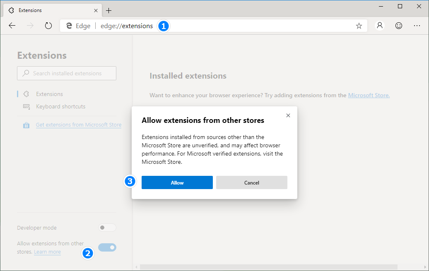Select the Extensions browser tab
The height and width of the screenshot is (271, 429).
pyautogui.click(x=53, y=10)
